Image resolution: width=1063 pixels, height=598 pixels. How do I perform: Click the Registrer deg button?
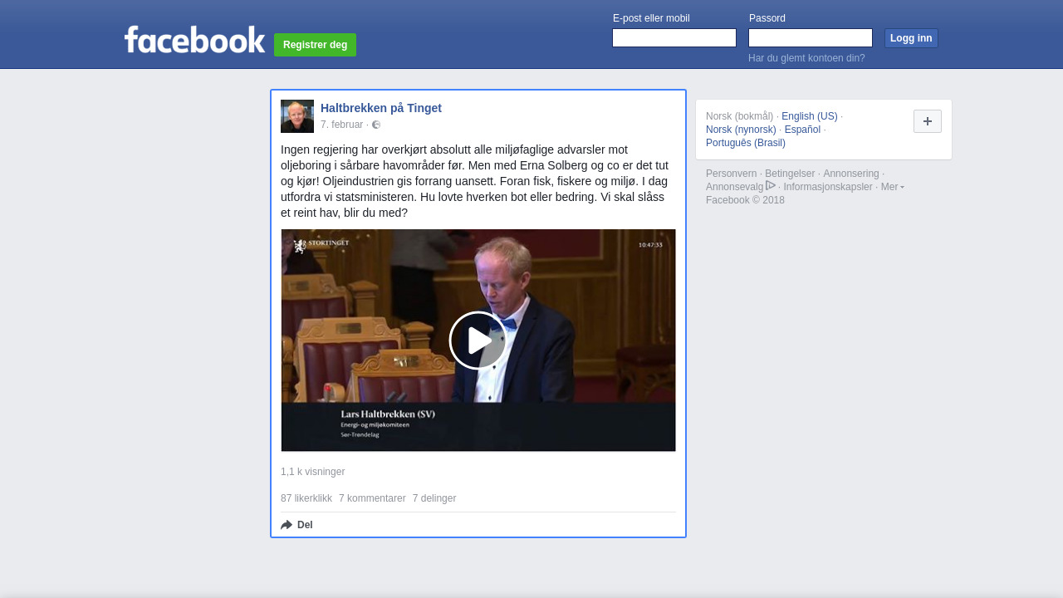(x=315, y=45)
